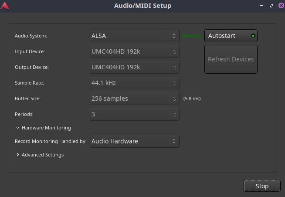Open the Periods dropdown
Viewport: 285px width, 197px height.
[x=134, y=114]
